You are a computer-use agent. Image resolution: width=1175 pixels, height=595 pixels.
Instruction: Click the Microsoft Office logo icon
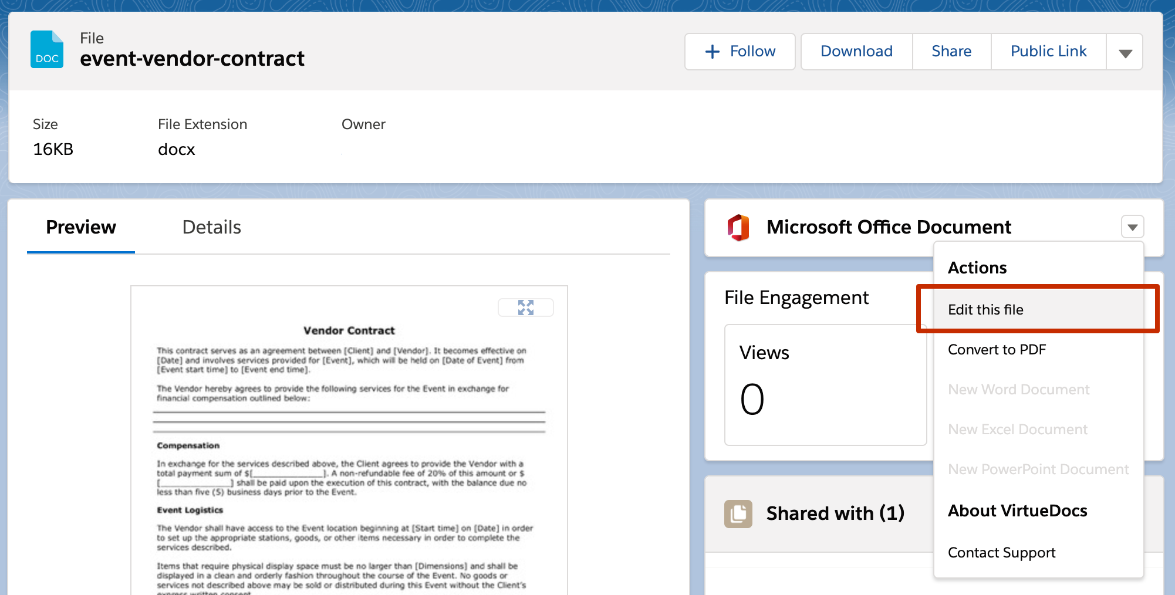(739, 227)
